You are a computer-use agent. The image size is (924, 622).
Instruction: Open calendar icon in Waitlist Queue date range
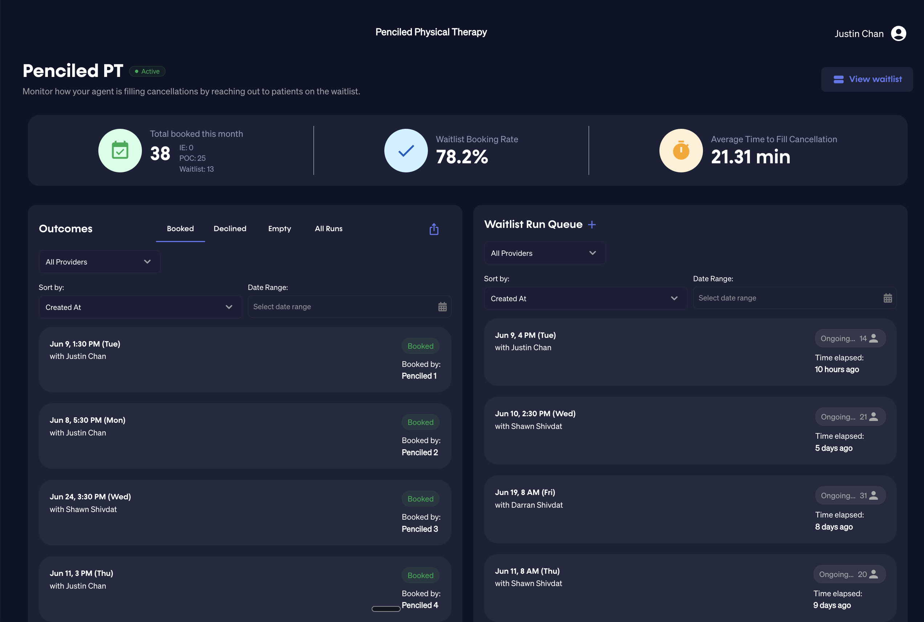tap(887, 298)
